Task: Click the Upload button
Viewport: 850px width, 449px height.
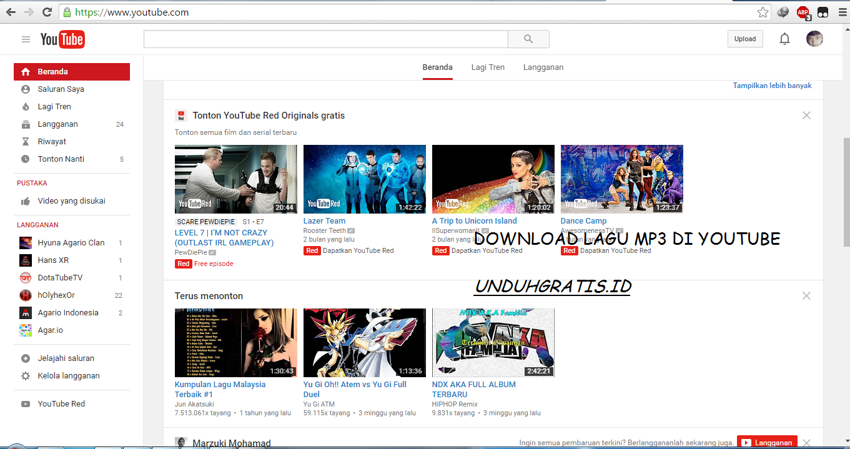Action: (x=745, y=39)
